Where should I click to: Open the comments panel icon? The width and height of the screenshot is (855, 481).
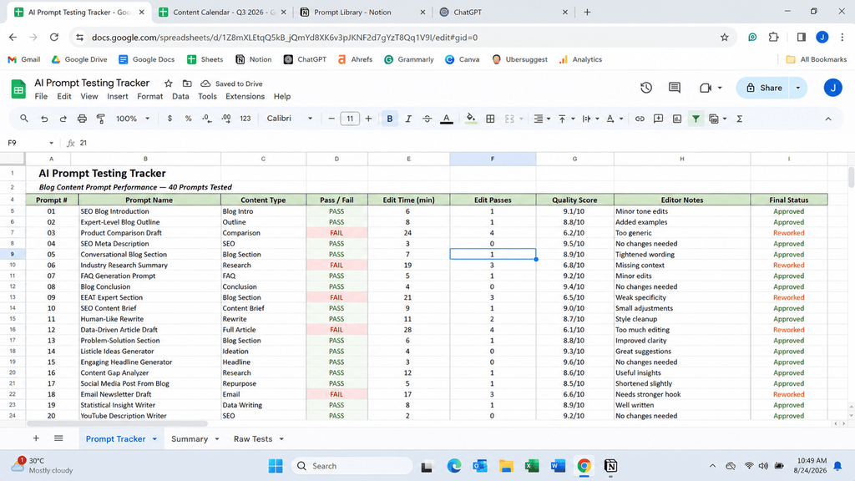[675, 88]
